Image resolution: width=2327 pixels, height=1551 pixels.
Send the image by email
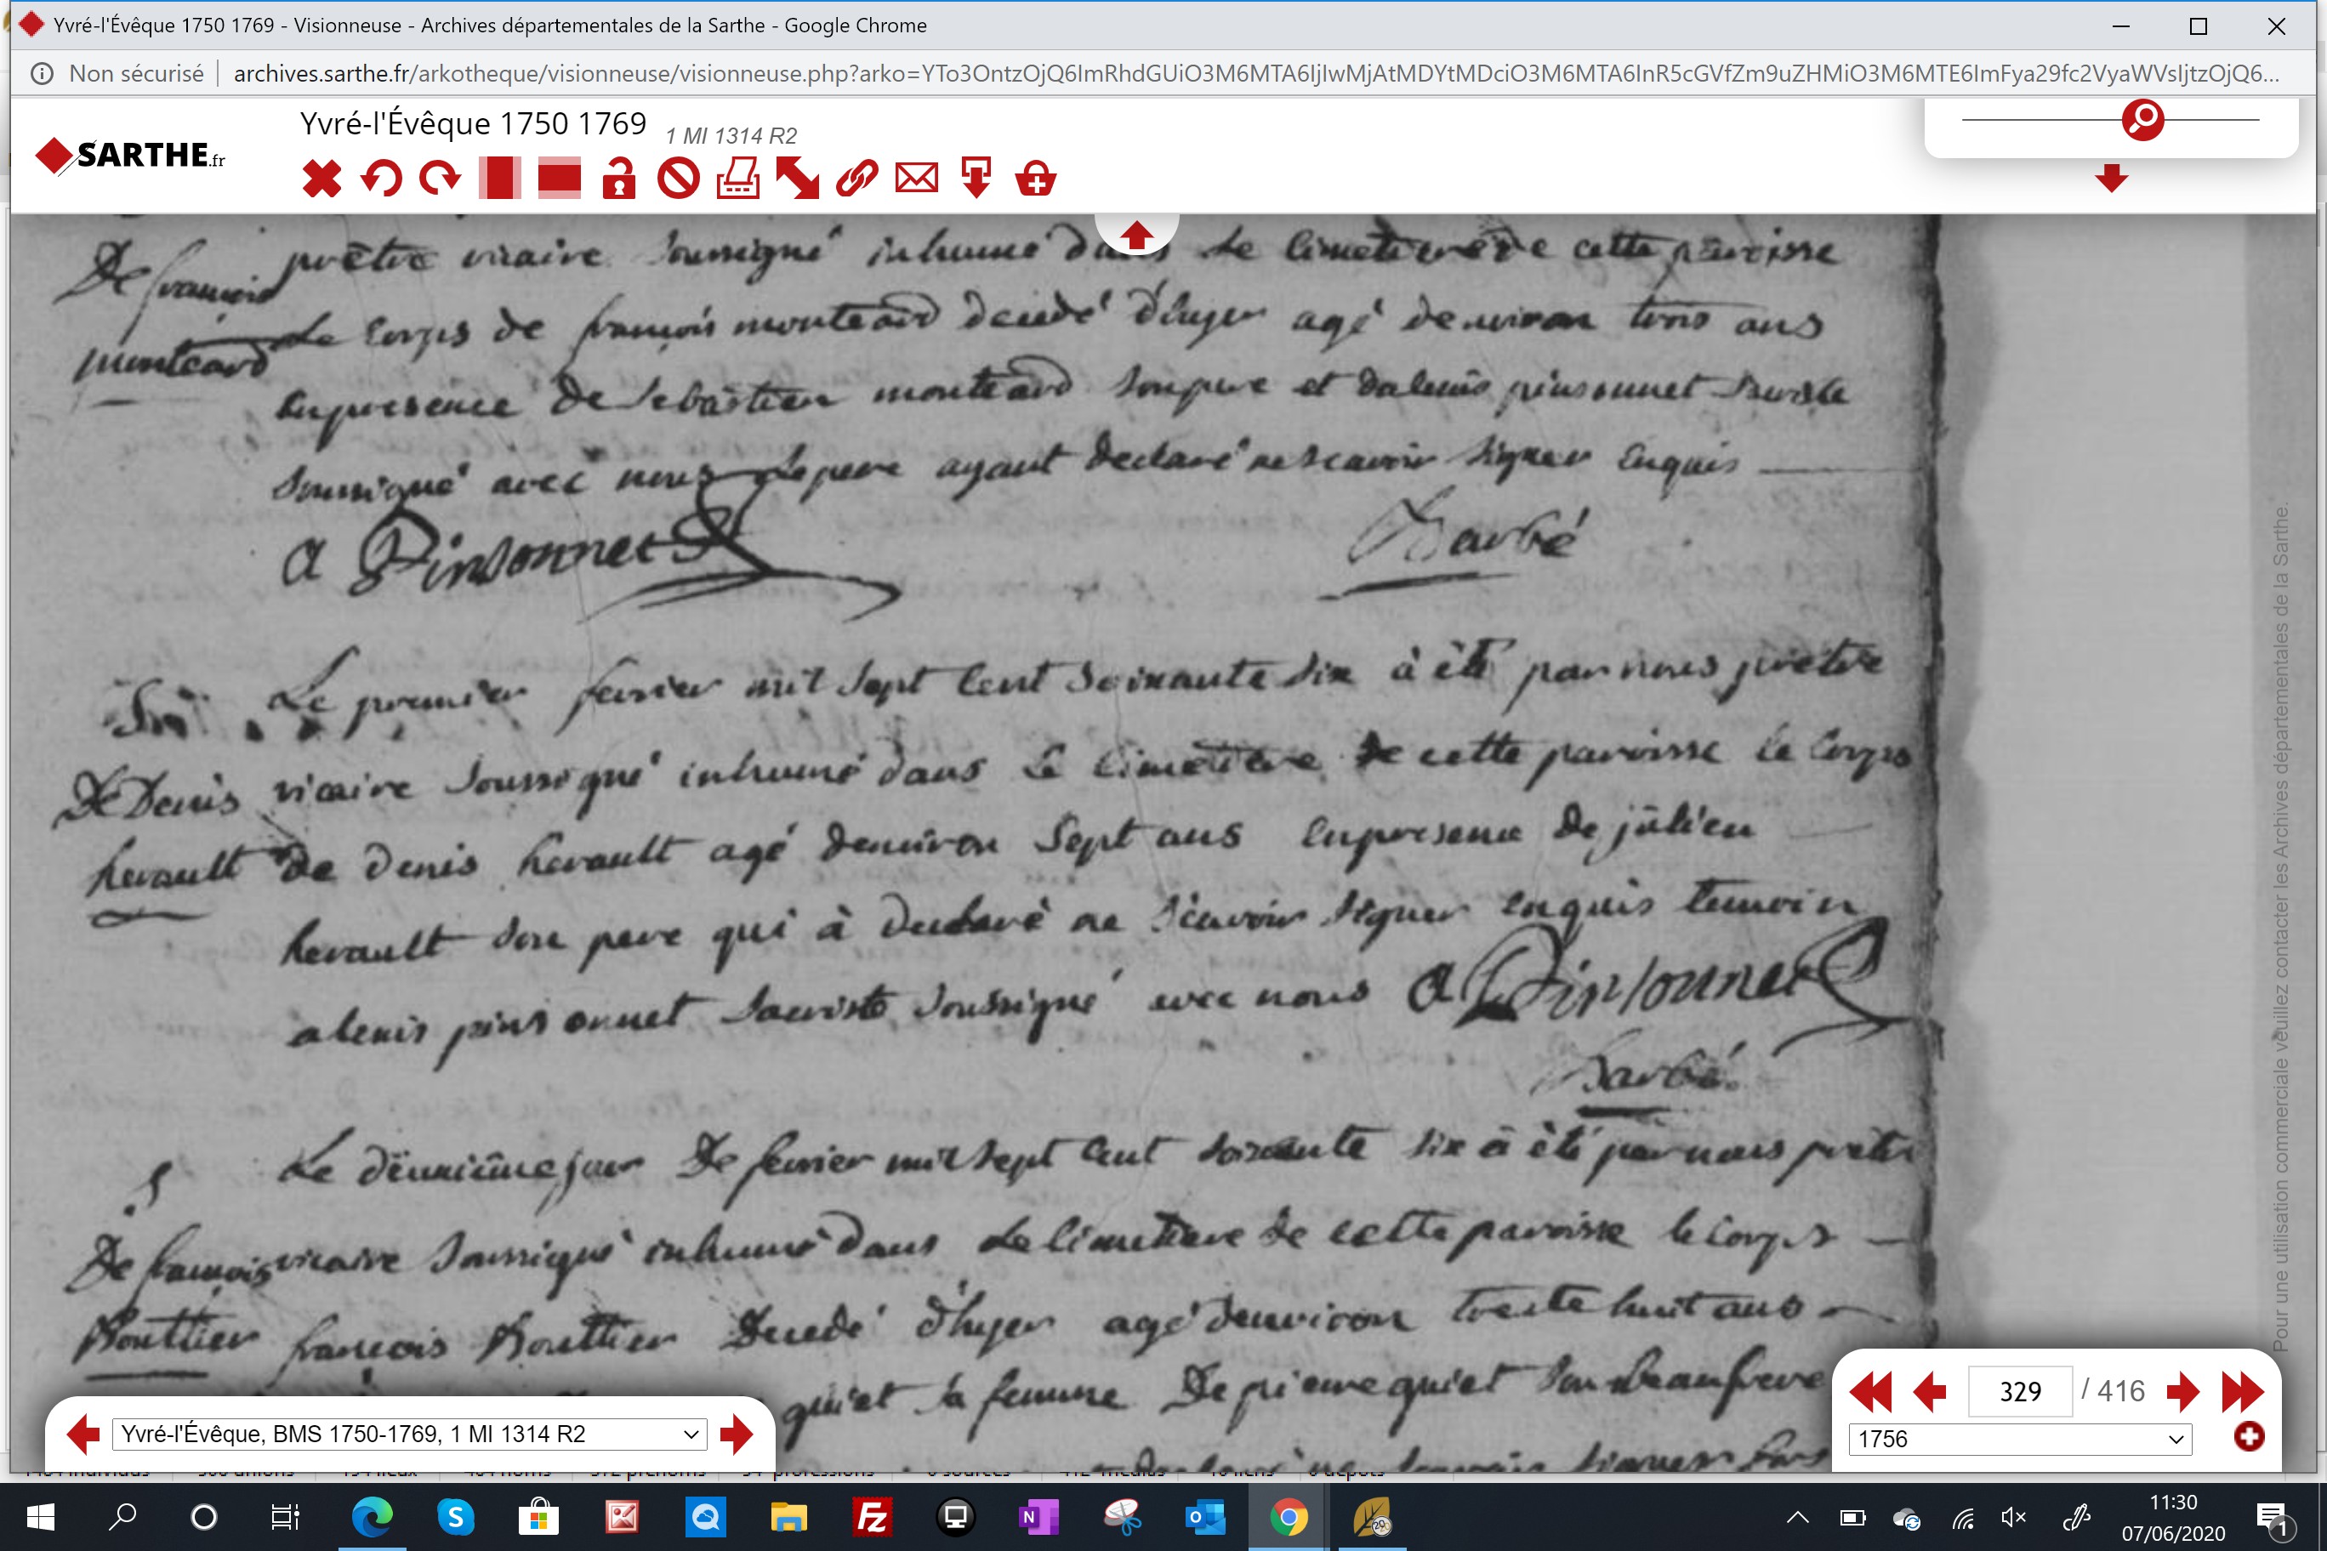click(x=916, y=179)
